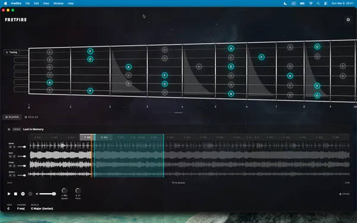Open the File menu
Screen dimensions: 357x223
(x=27, y=4)
